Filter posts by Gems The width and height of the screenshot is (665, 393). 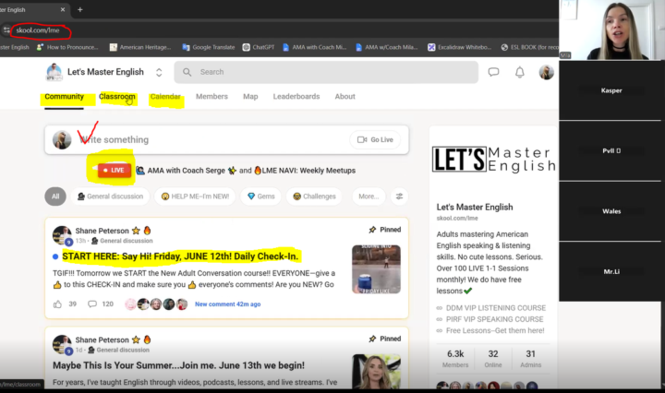coord(260,196)
